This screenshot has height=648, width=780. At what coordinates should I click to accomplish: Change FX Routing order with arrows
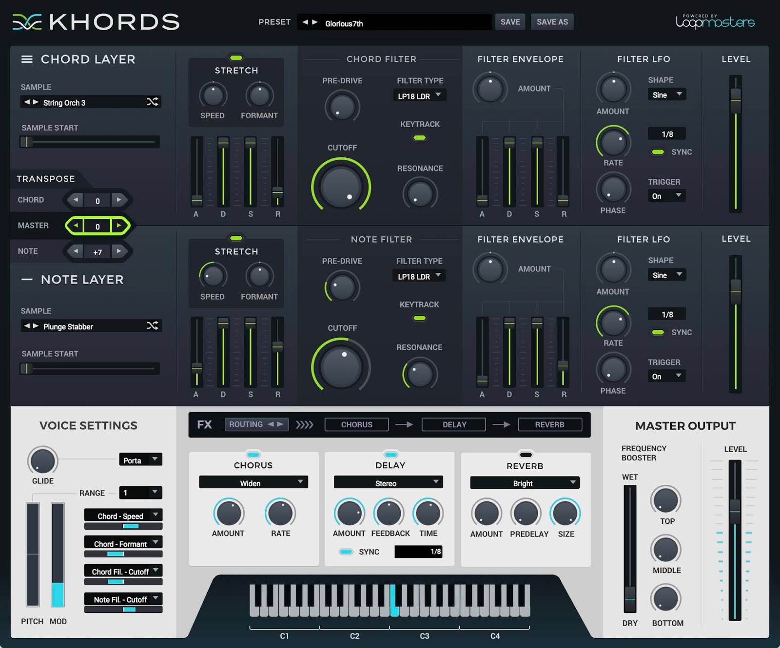(275, 424)
